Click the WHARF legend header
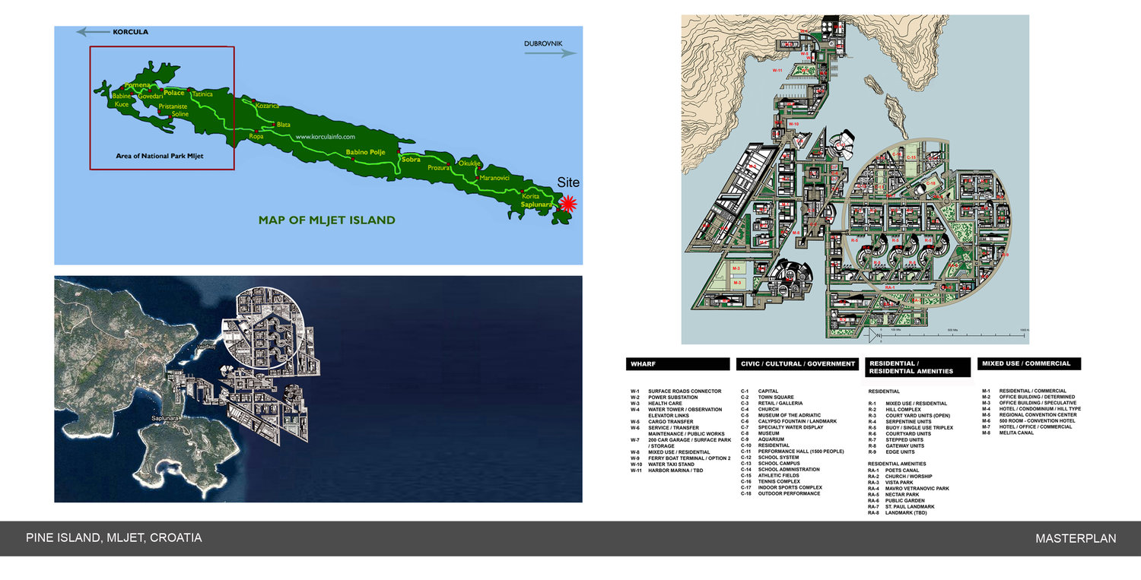The width and height of the screenshot is (1141, 580). point(678,364)
